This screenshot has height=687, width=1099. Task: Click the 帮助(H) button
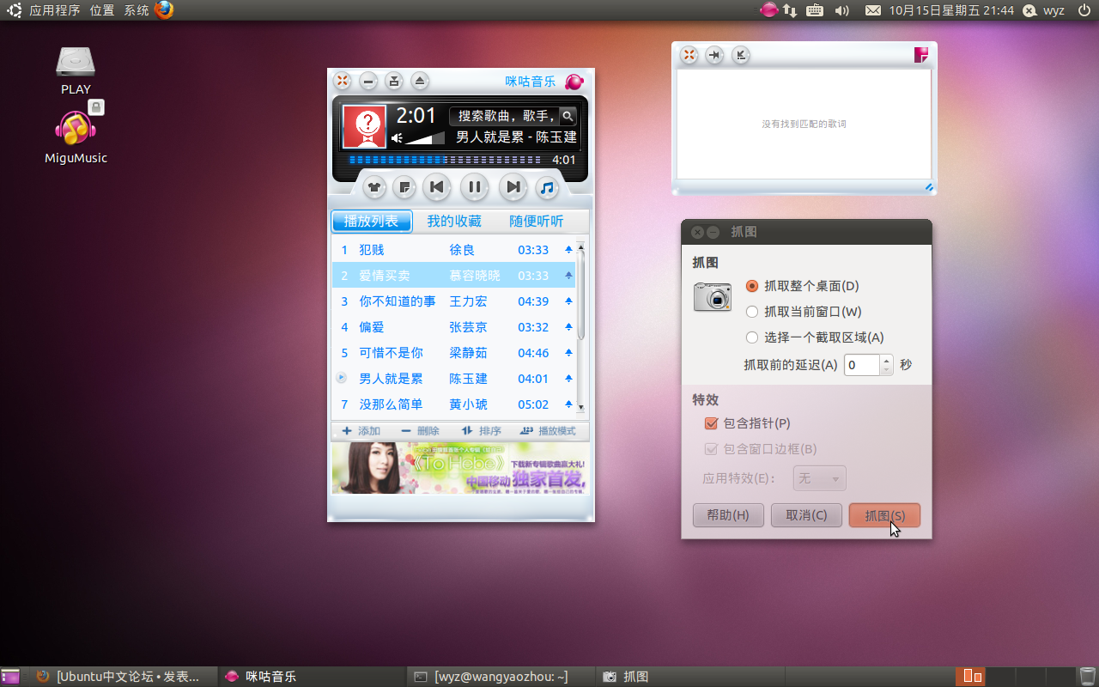728,515
